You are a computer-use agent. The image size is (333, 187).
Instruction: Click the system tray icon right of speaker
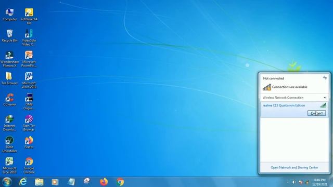coord(301,182)
